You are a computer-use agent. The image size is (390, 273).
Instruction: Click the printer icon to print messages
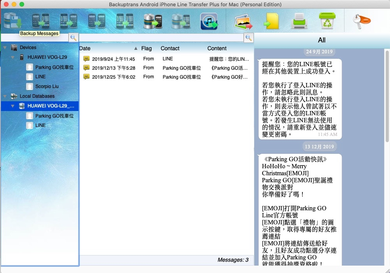point(299,21)
